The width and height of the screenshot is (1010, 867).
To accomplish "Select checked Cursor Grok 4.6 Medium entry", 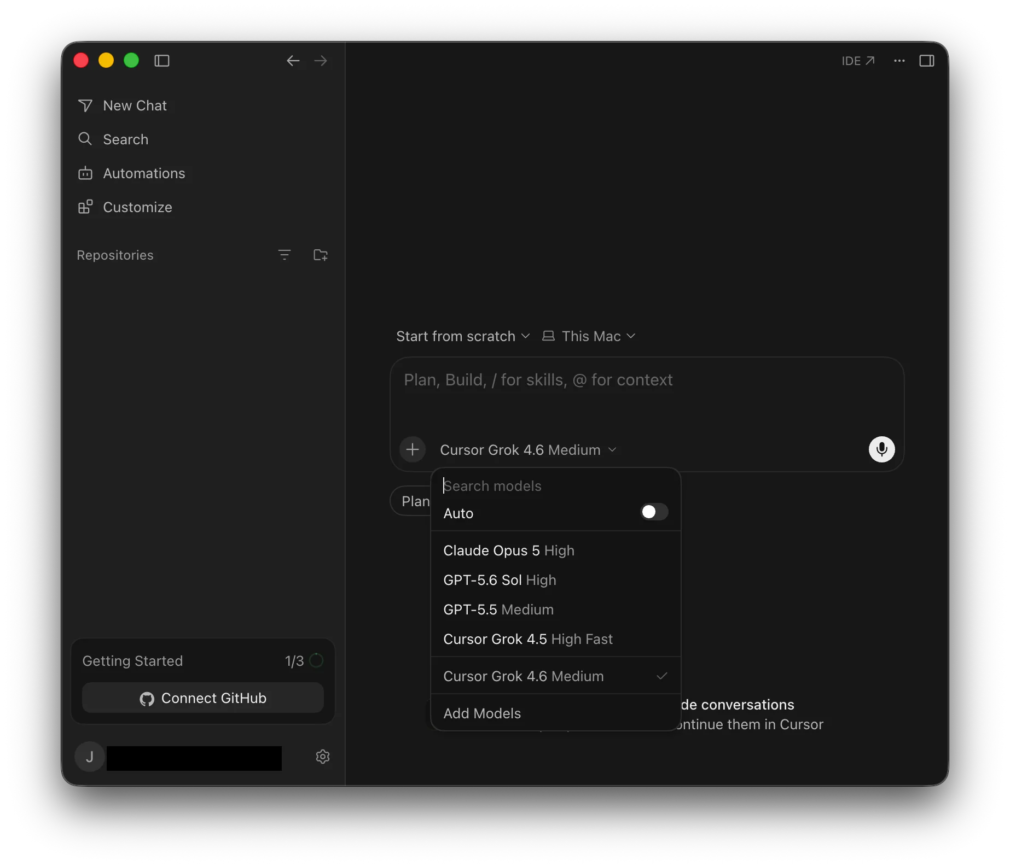I will tap(555, 676).
